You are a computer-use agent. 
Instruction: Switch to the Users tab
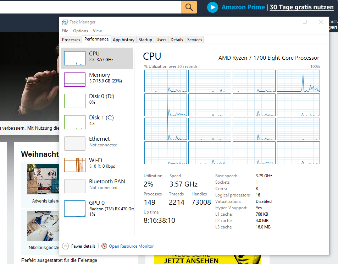click(161, 40)
